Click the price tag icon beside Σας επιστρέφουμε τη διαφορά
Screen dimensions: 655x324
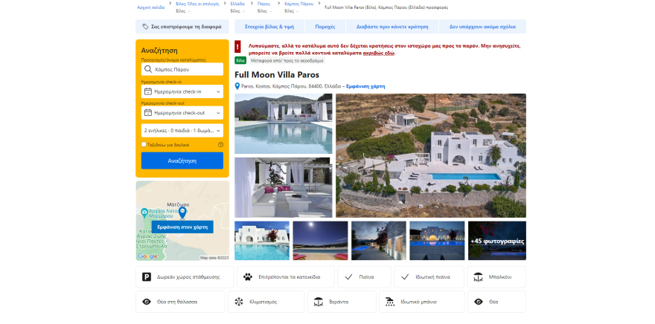point(145,27)
